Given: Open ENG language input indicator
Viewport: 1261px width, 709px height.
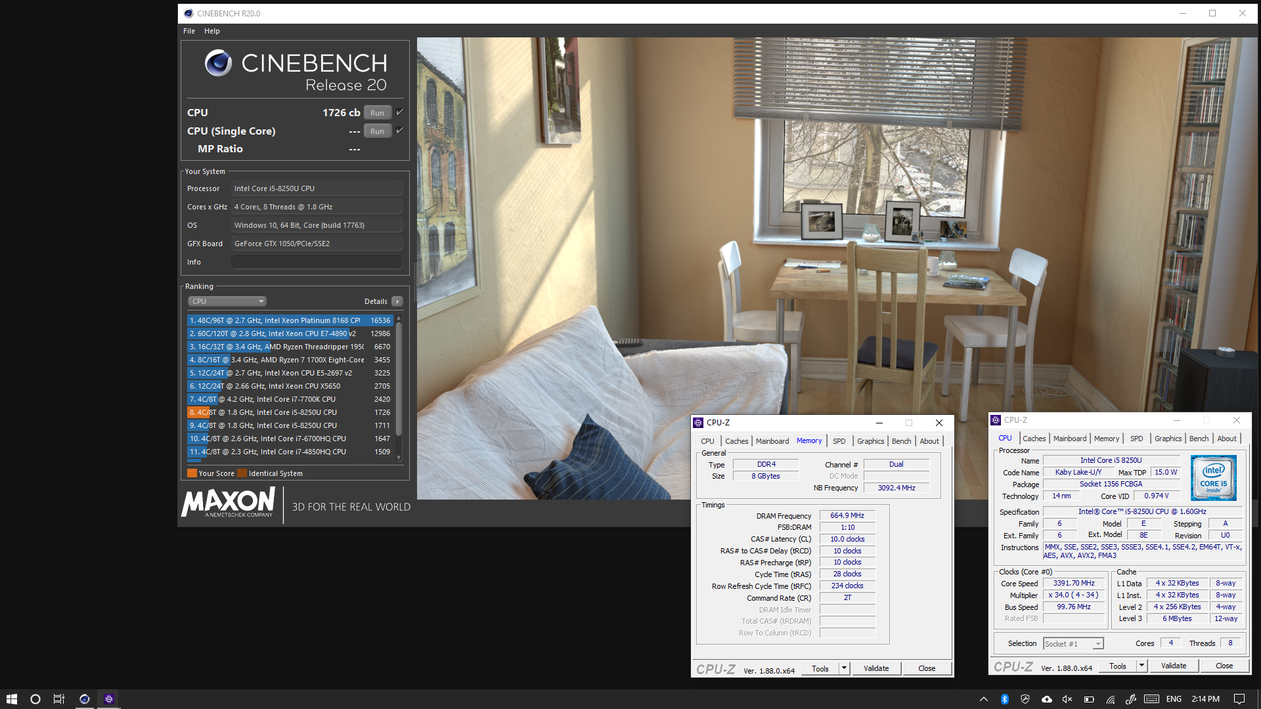Looking at the screenshot, I should pyautogui.click(x=1174, y=699).
